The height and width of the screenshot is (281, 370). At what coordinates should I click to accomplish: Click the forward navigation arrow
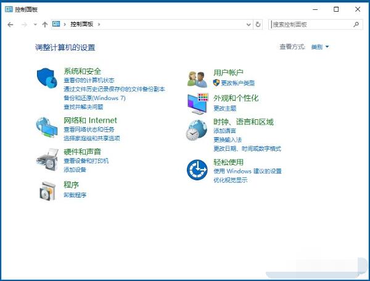(24, 25)
